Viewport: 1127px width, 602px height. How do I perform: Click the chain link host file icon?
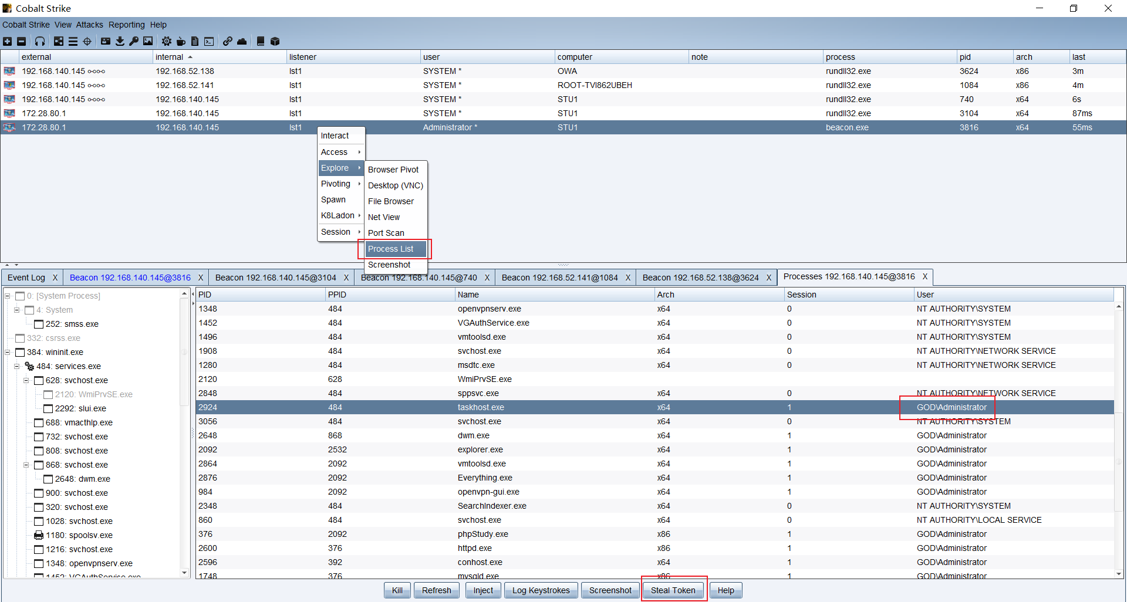point(228,41)
